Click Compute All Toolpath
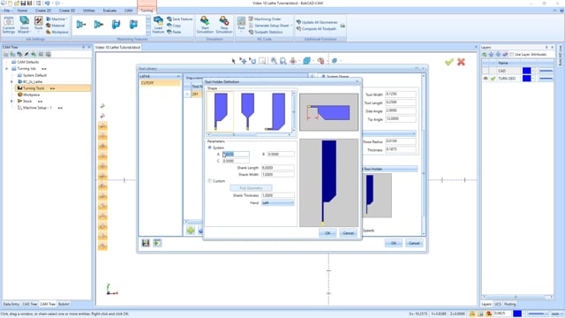Screen dimensions: 565x318 tap(316, 28)
